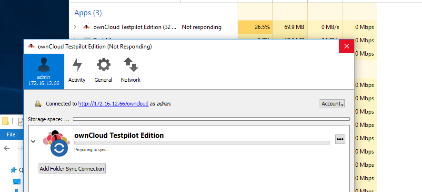Open the File menu in File Explorer

[11, 134]
